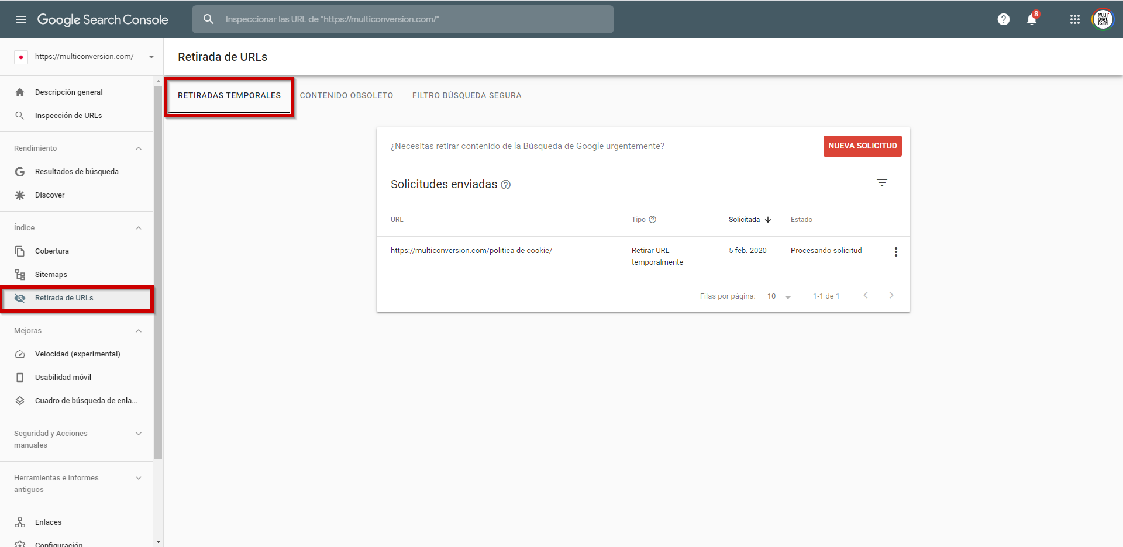
Task: Open the rows per page dropdown
Action: 779,296
